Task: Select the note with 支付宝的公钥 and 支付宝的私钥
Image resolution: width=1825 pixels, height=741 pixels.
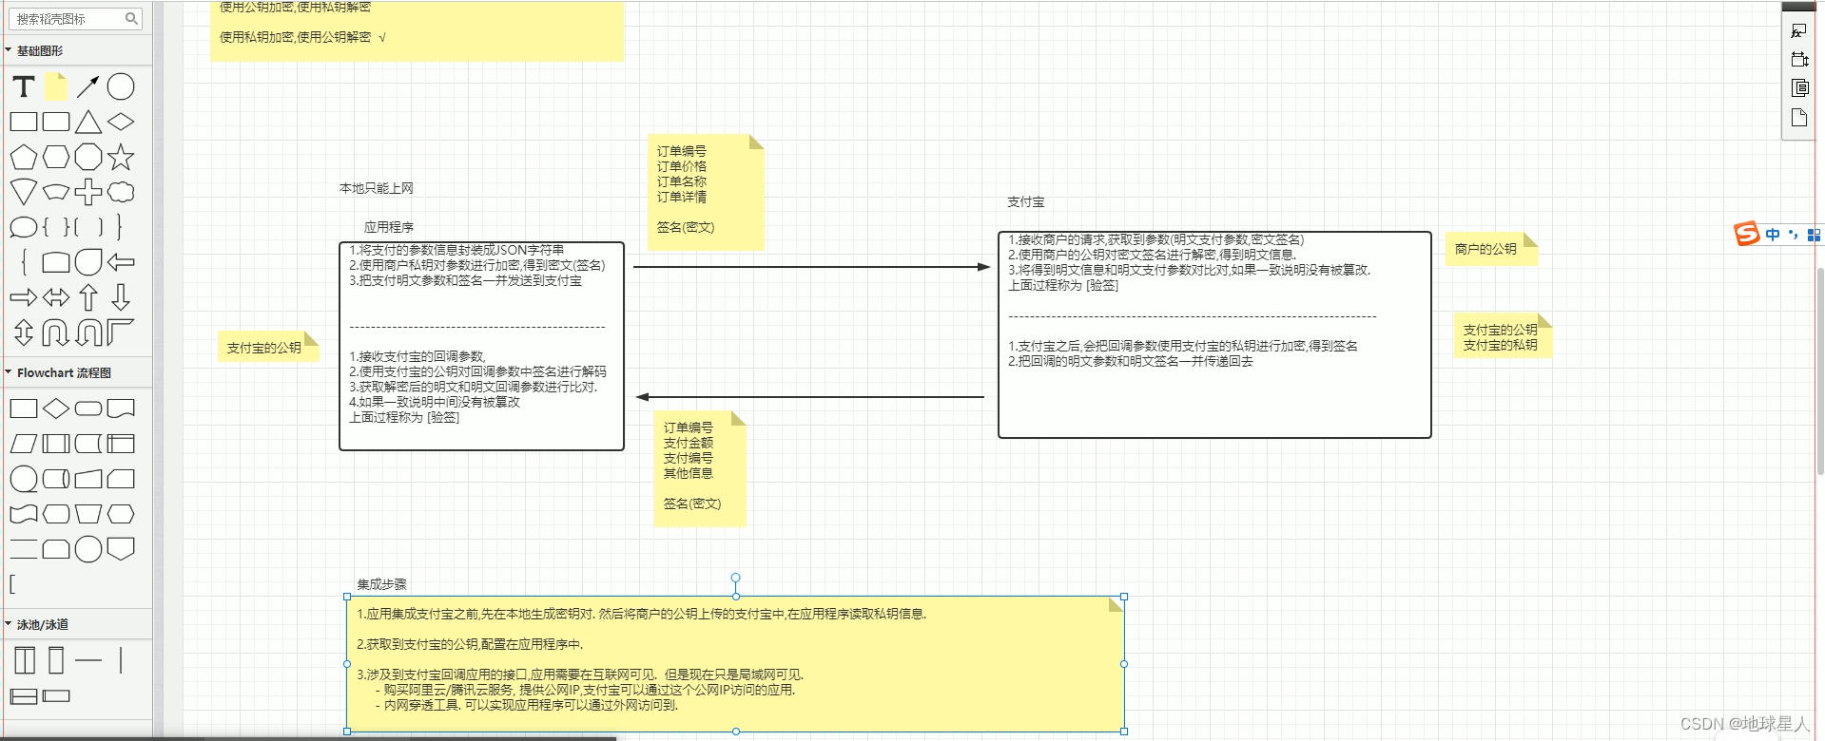Action: click(1503, 335)
